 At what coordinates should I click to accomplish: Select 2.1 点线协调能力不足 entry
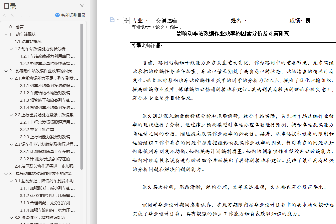(46, 78)
